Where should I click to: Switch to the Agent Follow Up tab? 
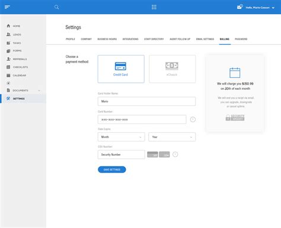(x=180, y=39)
